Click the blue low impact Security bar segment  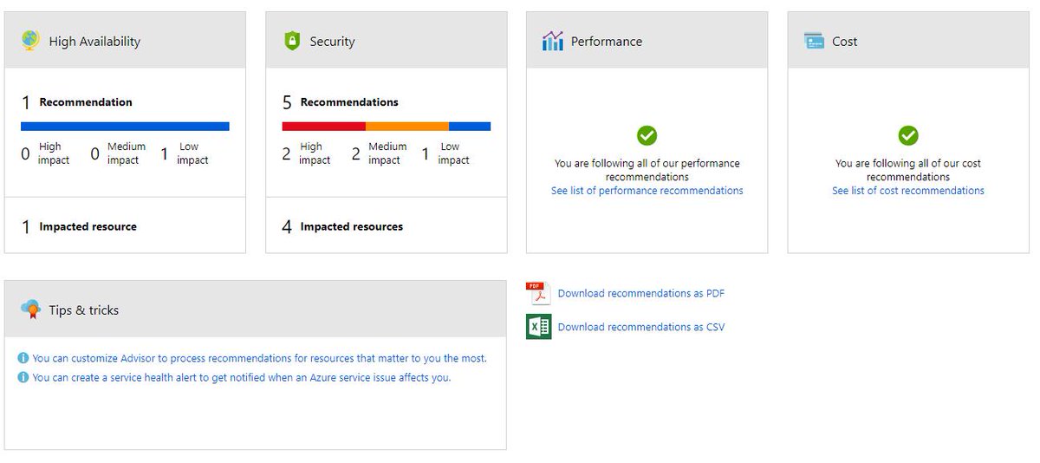click(x=470, y=127)
